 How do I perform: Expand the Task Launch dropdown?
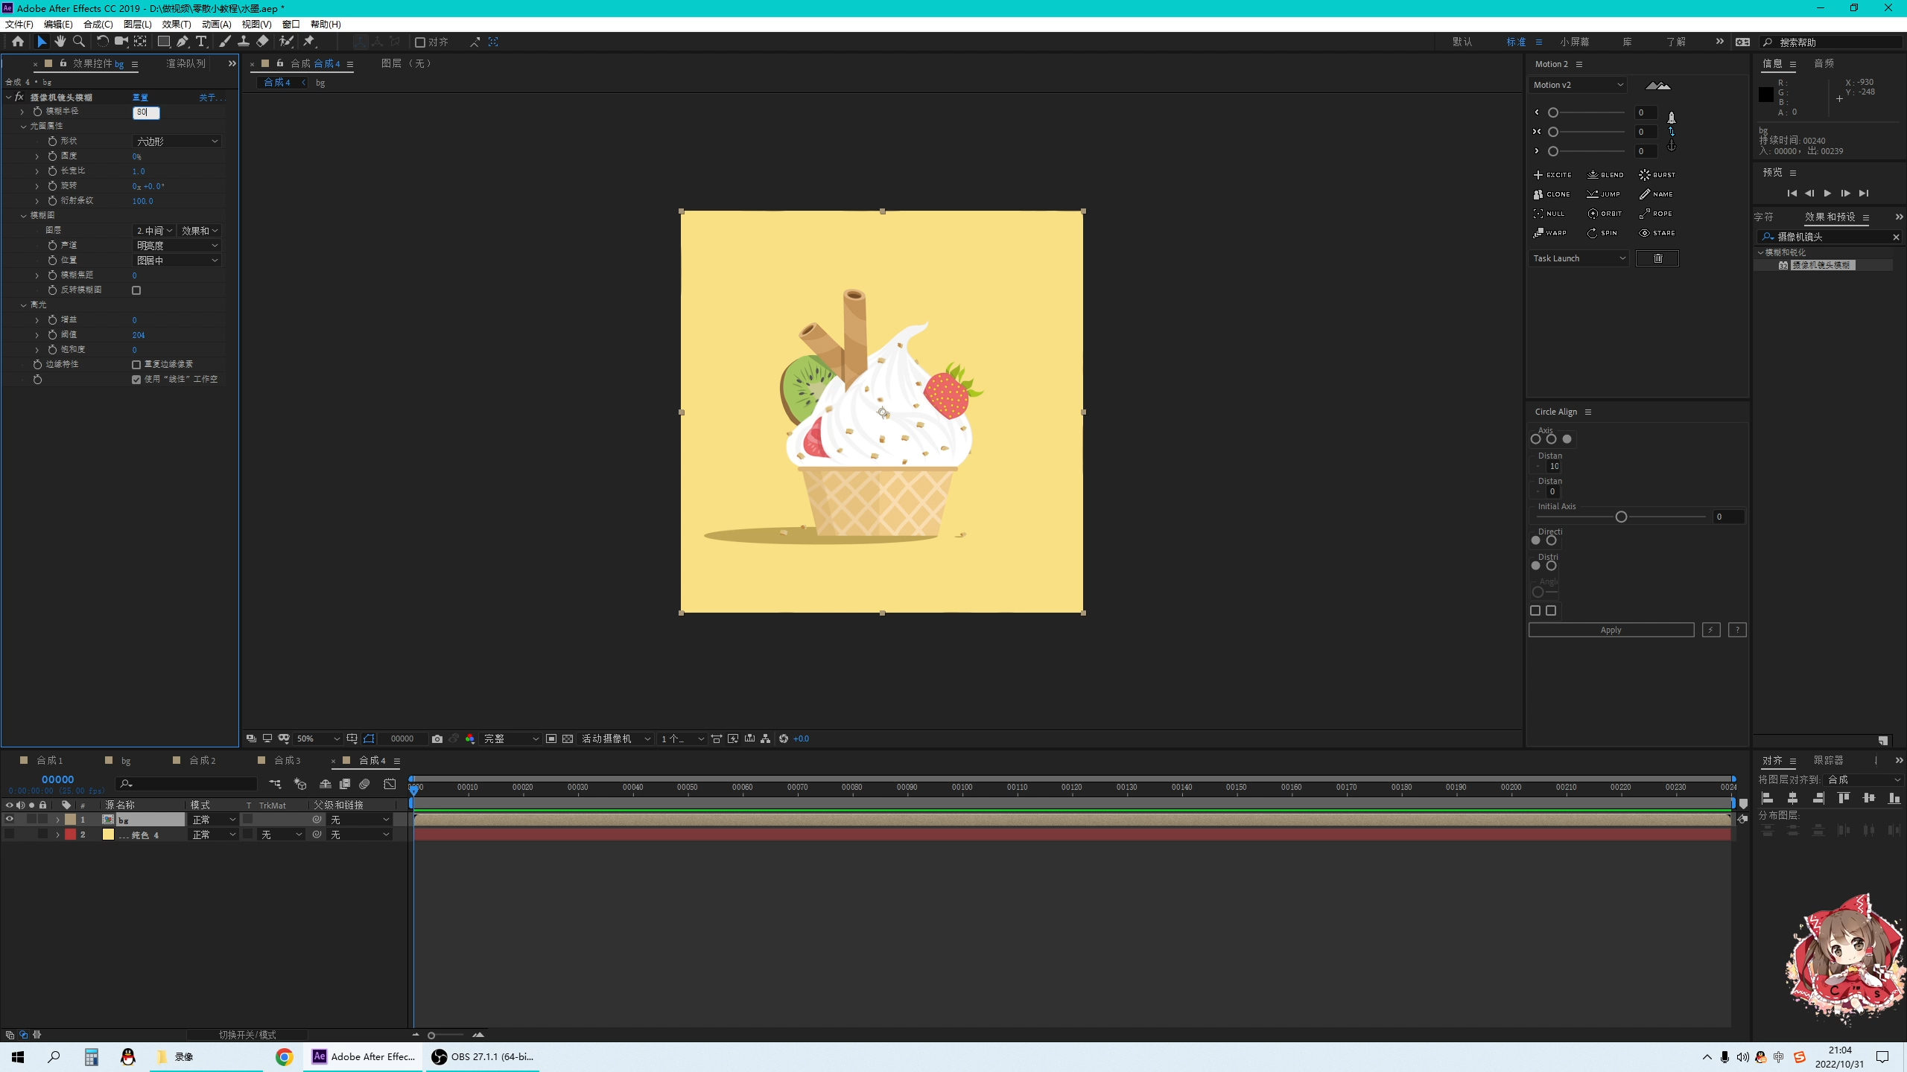pos(1578,258)
